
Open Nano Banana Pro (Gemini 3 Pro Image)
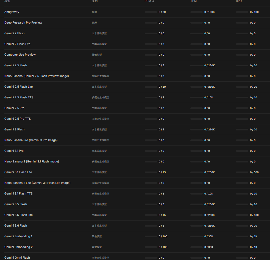[x=31, y=140]
